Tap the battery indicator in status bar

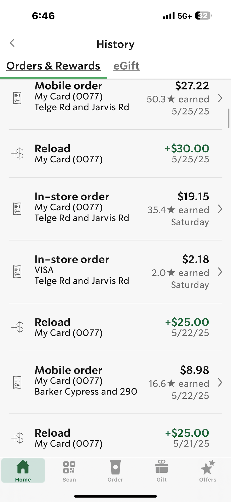tap(204, 16)
